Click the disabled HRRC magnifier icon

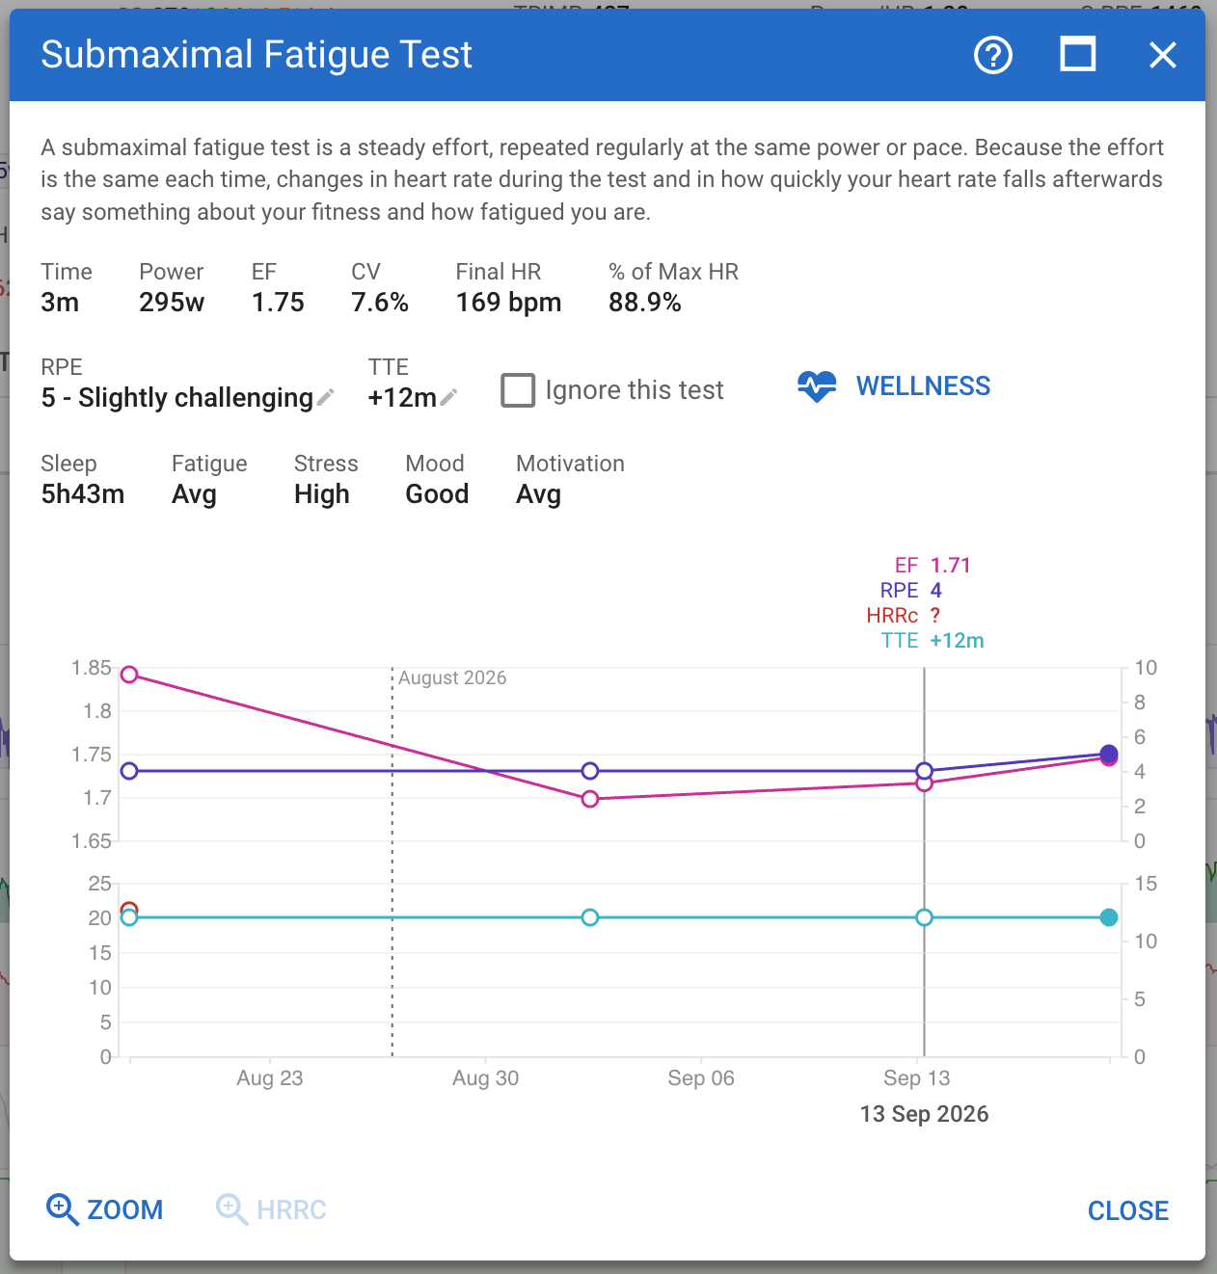coord(231,1209)
